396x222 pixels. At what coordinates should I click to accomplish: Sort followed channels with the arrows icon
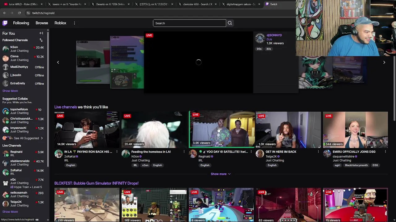pos(41,40)
